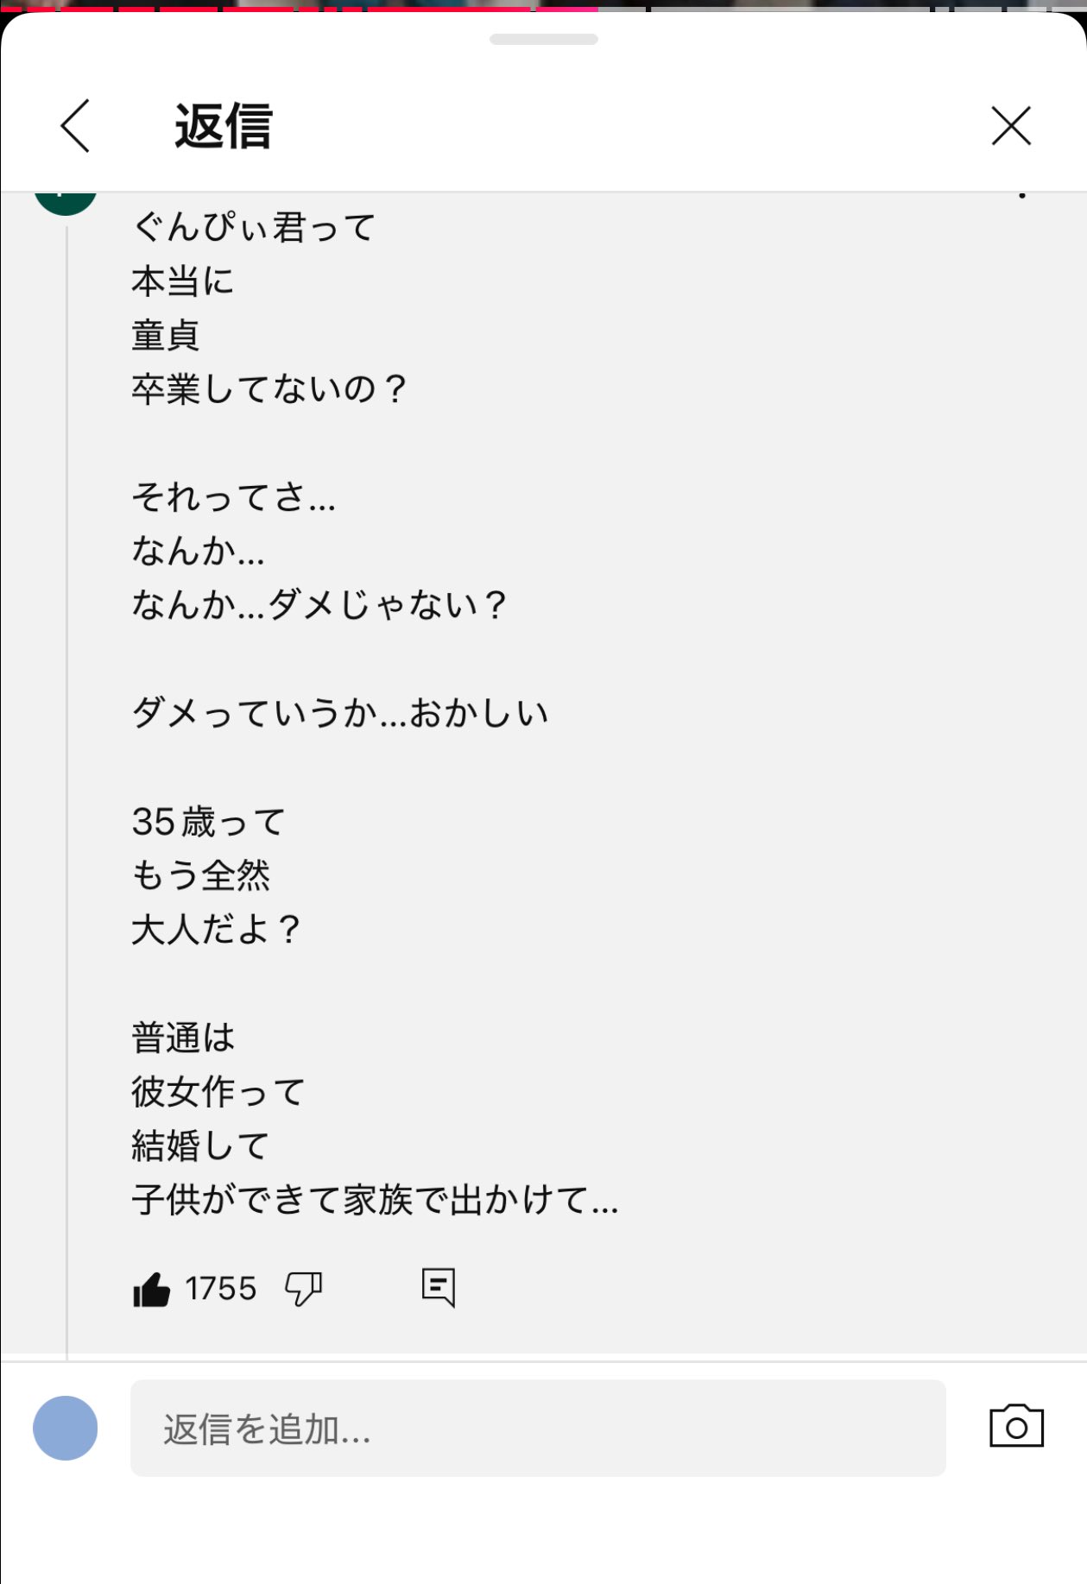Dislike the comment with thumbs-down icon

[x=303, y=1290]
